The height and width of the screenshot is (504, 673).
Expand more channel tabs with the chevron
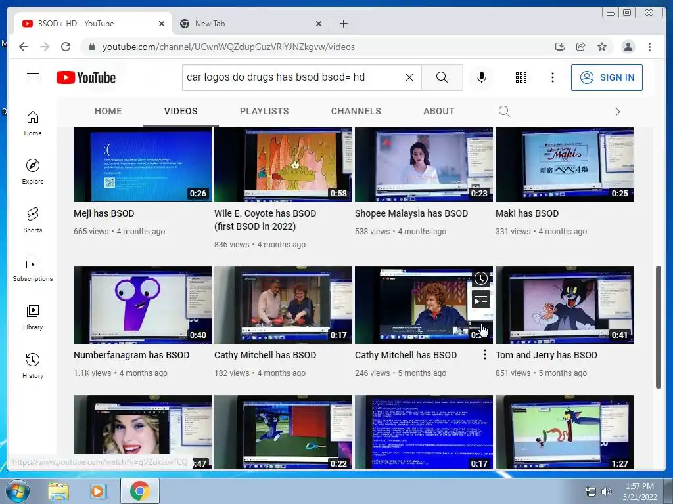(x=618, y=112)
